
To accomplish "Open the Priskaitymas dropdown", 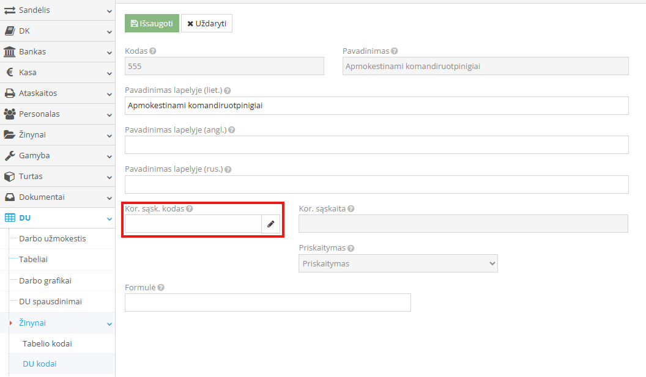I will click(x=398, y=263).
